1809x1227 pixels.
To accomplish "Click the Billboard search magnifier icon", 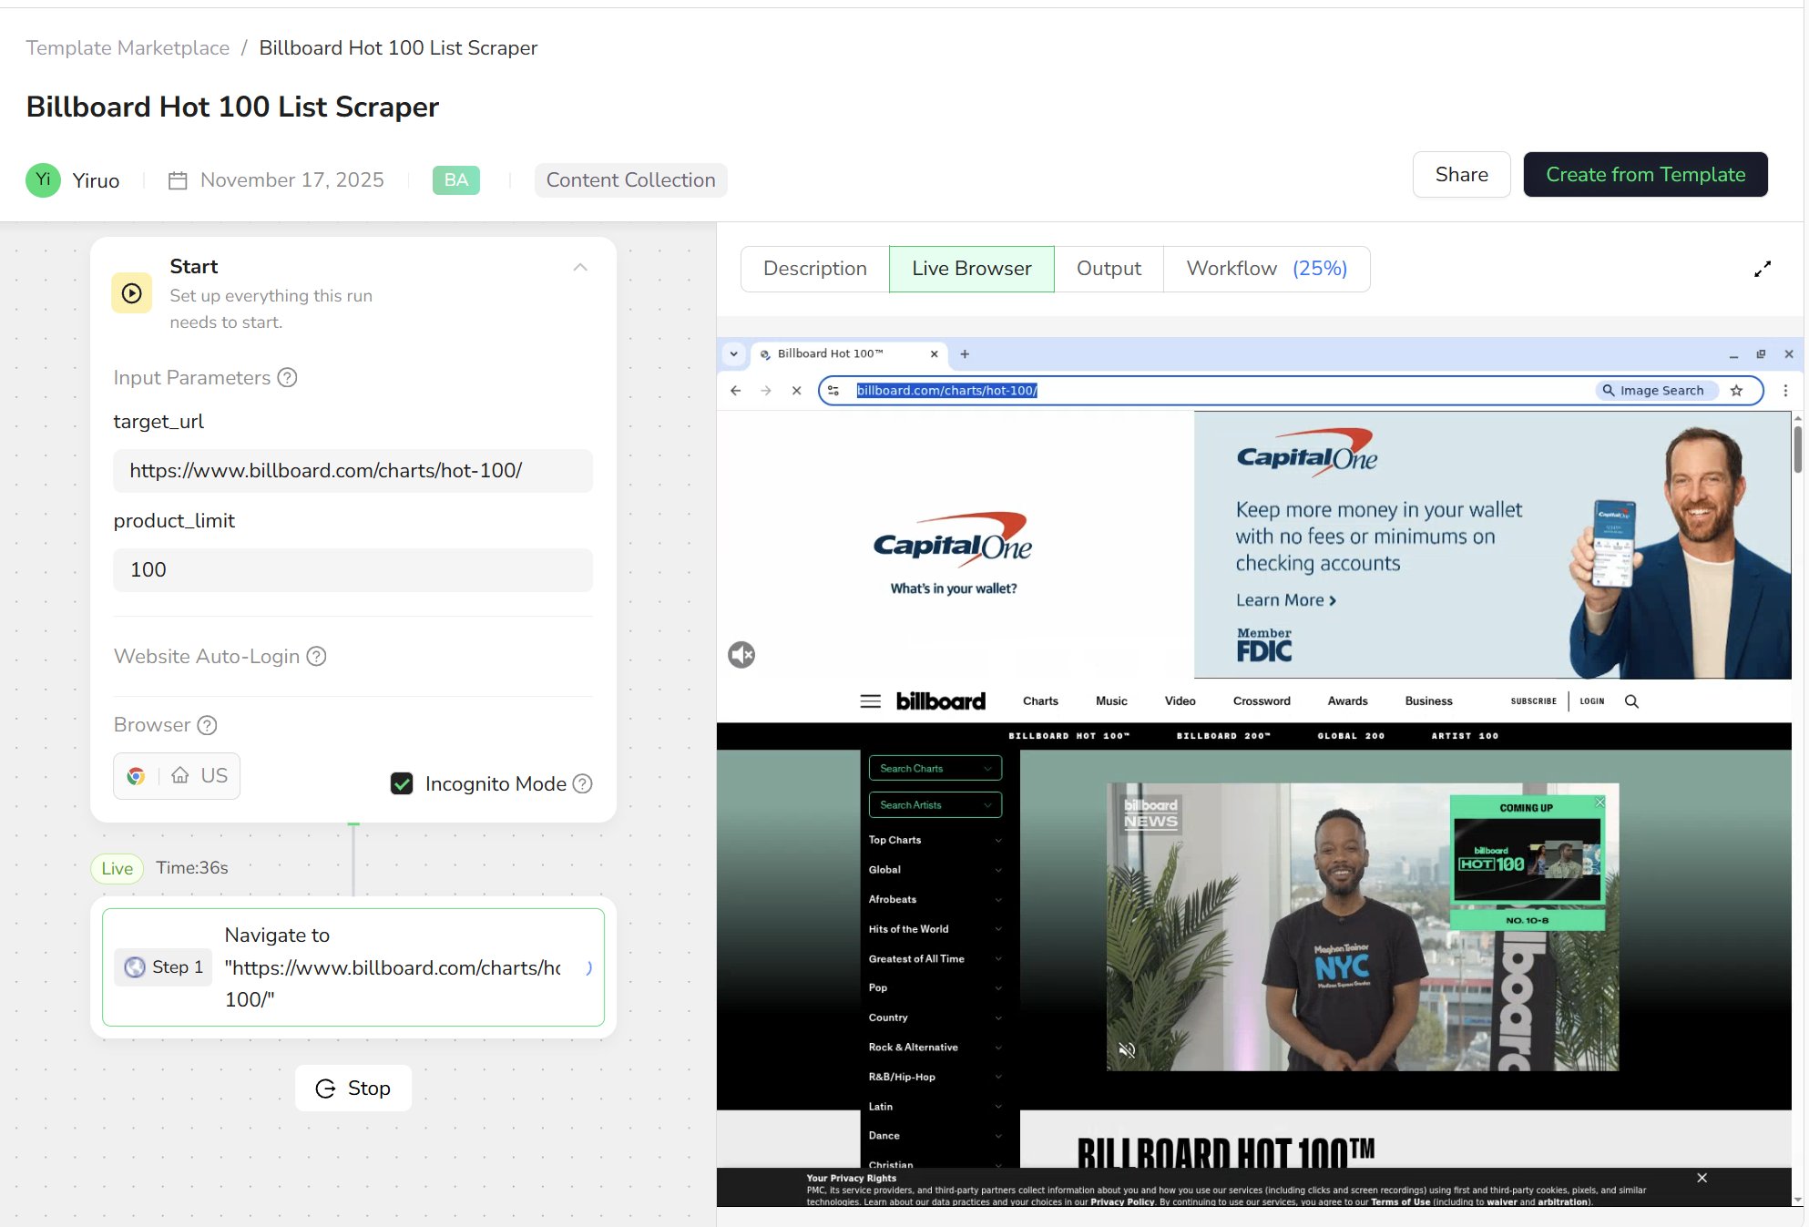I will tap(1631, 701).
